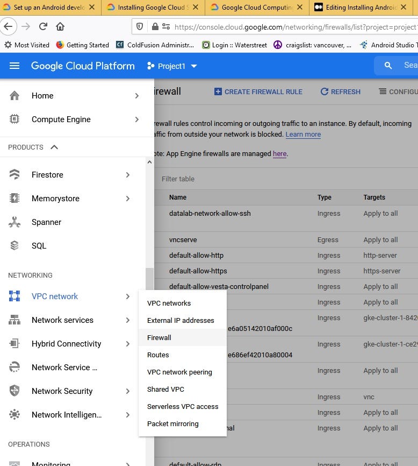Select Shared VPC menu item
The image size is (418, 466).
pyautogui.click(x=183, y=390)
